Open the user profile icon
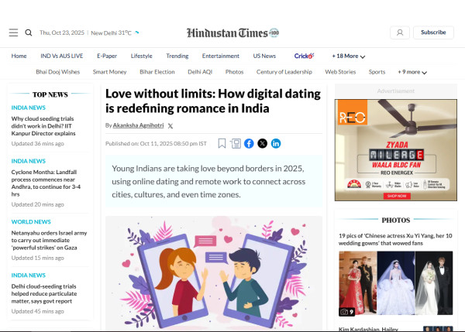465x332 pixels. 399,33
